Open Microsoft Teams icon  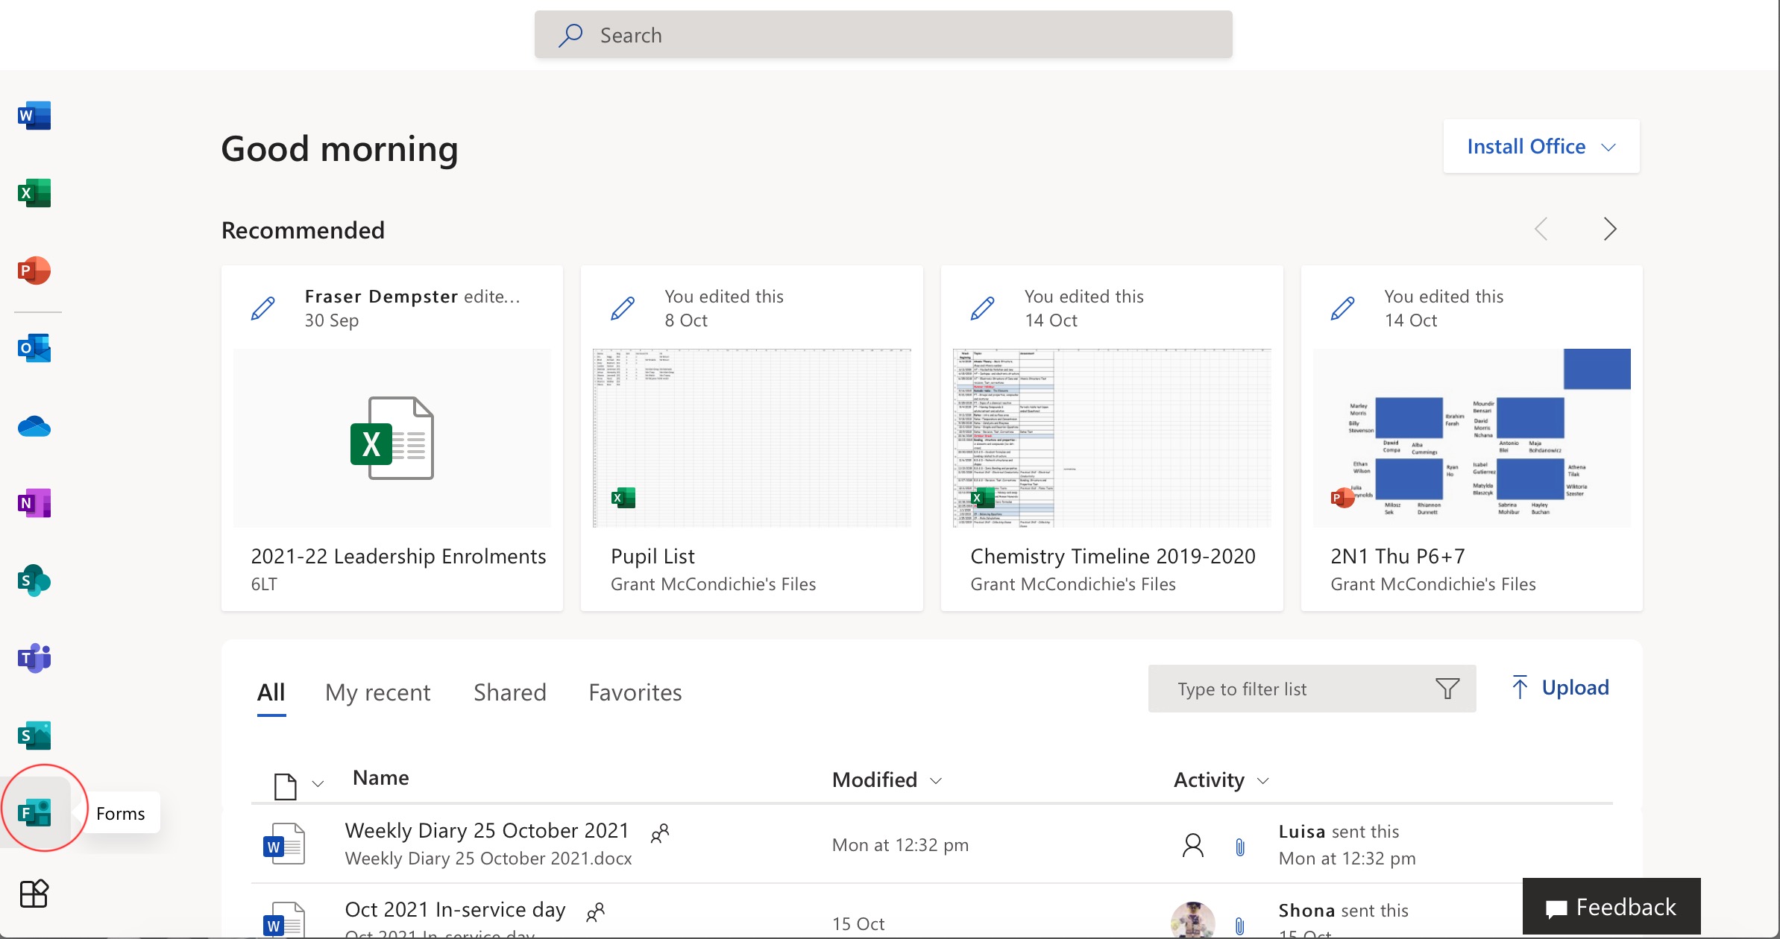(34, 658)
